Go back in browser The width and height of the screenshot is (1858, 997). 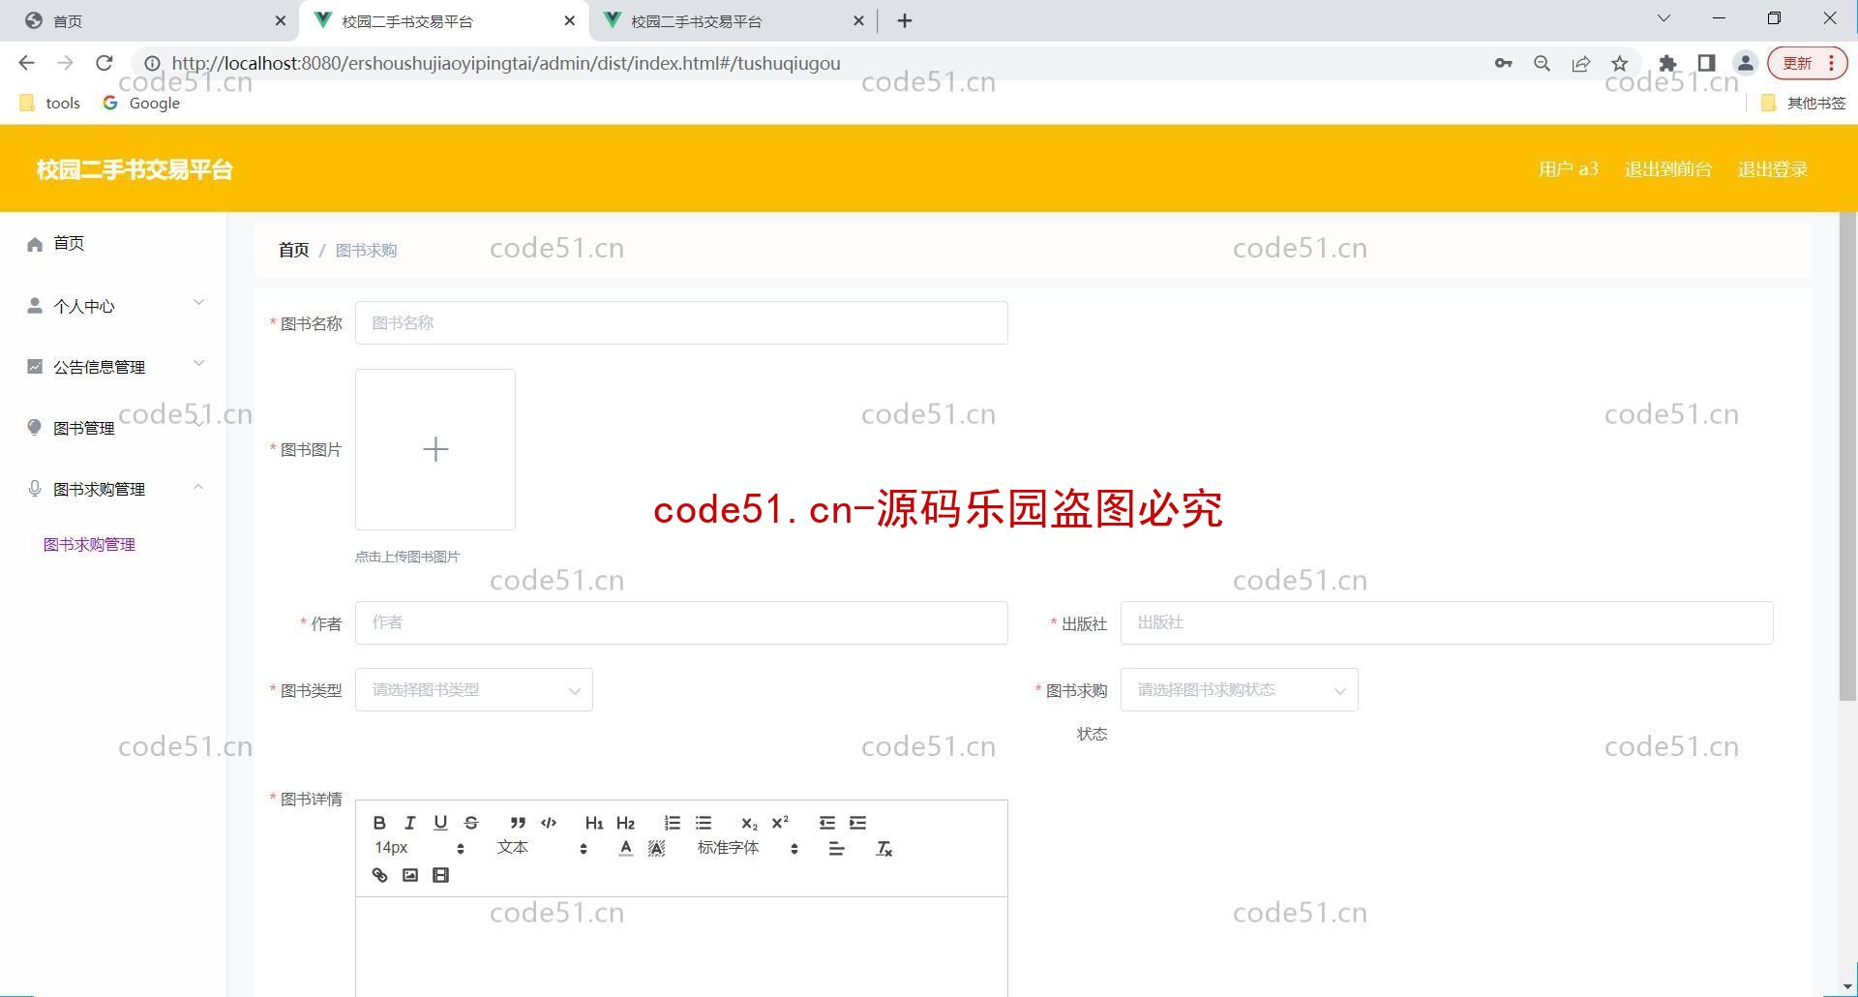tap(26, 63)
